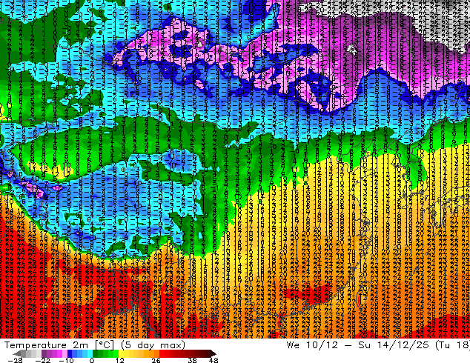Screen dimensions: 470x363
Task: Click the '-22' legend label
Action: click(42, 360)
